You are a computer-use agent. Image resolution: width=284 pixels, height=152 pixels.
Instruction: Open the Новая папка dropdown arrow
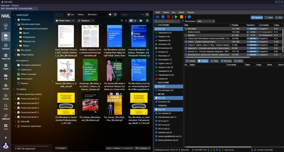tap(73, 21)
